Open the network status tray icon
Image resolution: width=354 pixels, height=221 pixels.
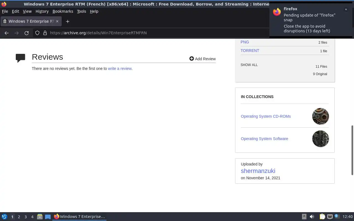point(330,217)
